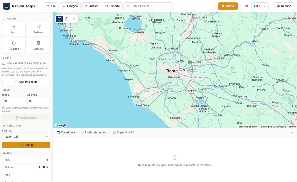Image resolution: width=297 pixels, height=182 pixels.
Task: Click the Civitavecchia label on map
Action: [x=66, y=30]
